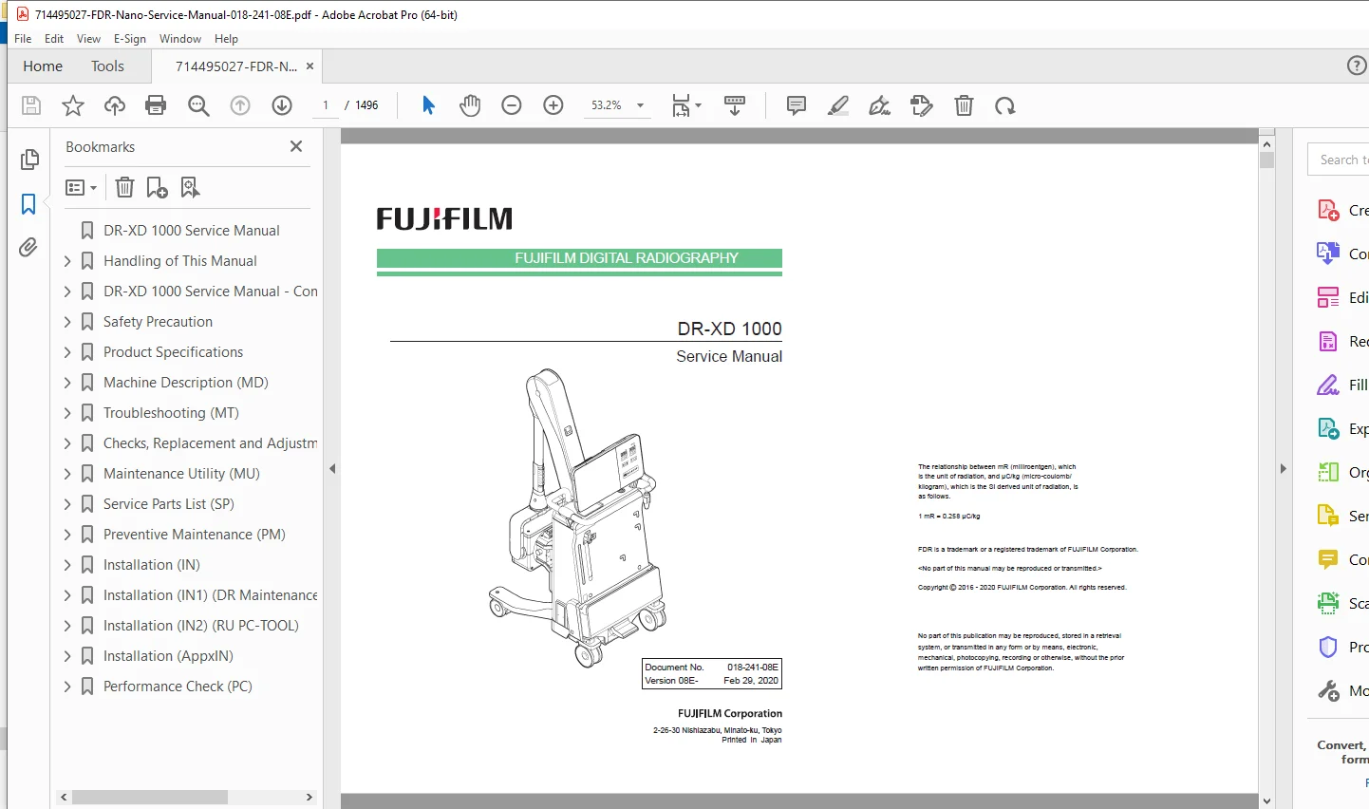Open the File menu
Image resolution: width=1369 pixels, height=809 pixels.
(23, 39)
